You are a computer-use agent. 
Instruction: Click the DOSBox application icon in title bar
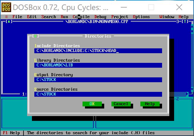click(6, 7)
